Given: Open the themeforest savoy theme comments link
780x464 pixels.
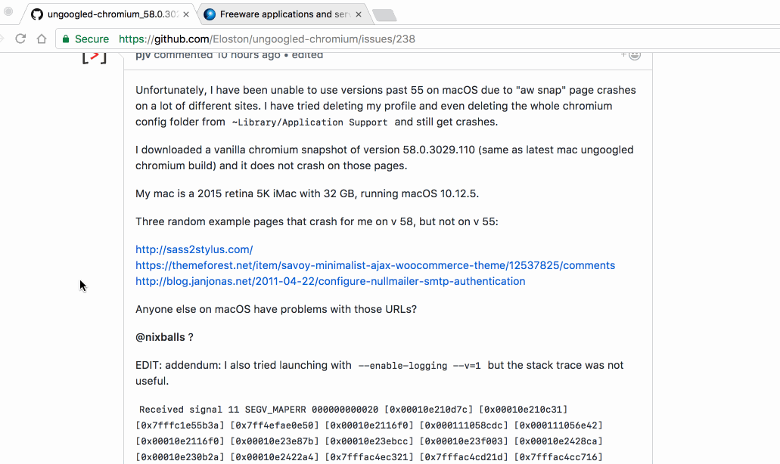Looking at the screenshot, I should (374, 265).
